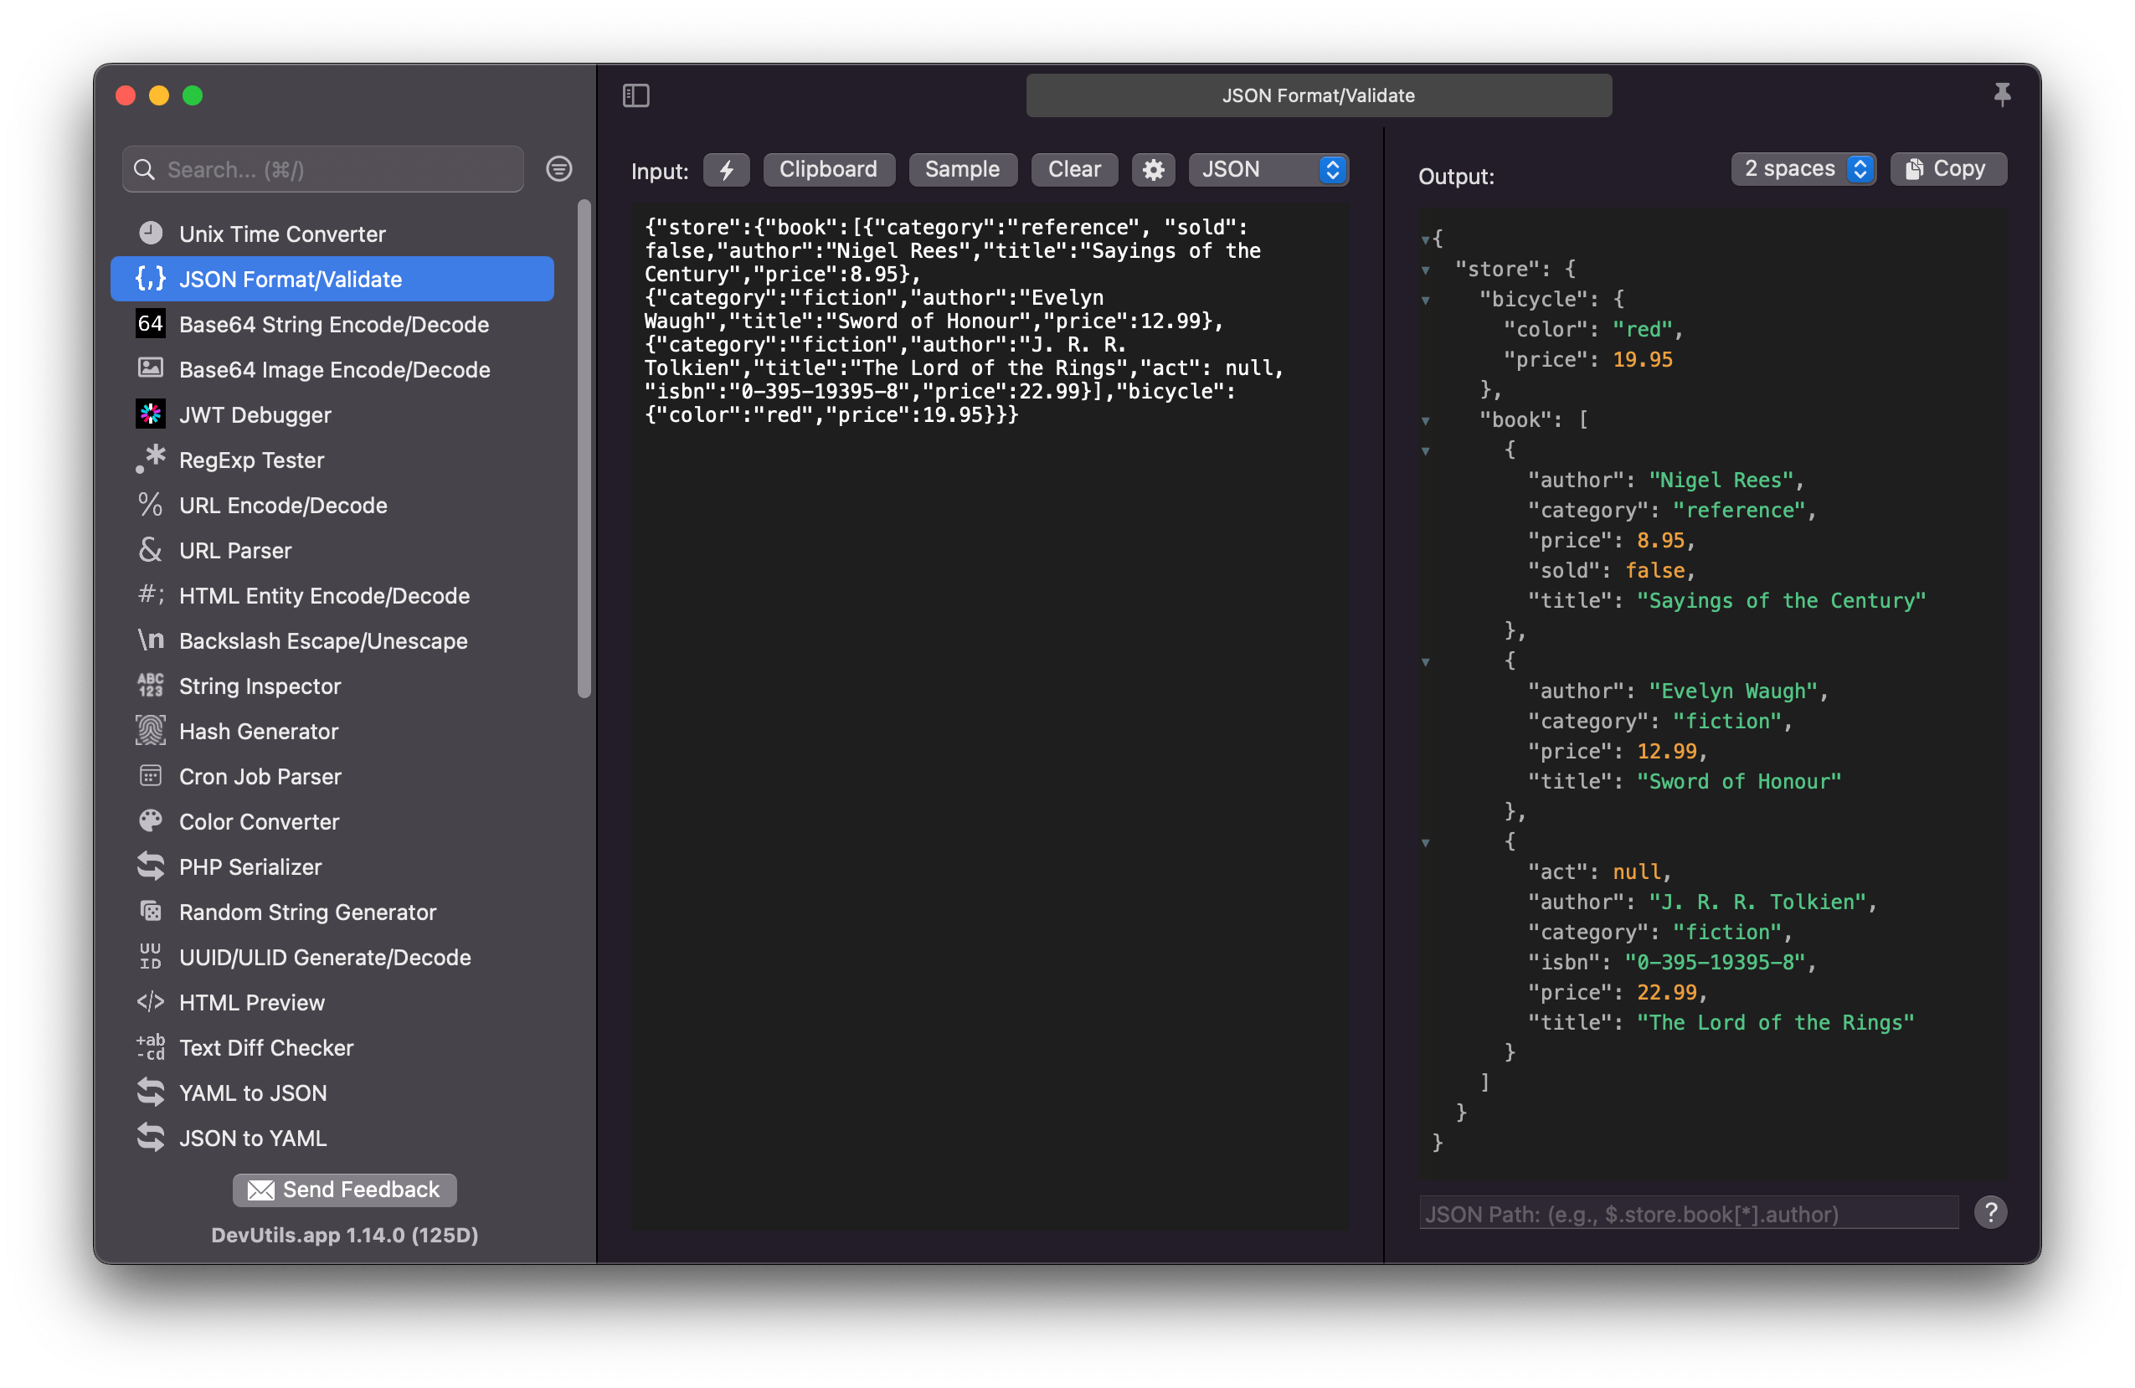This screenshot has height=1388, width=2135.
Task: Collapse the "store" object node
Action: tap(1425, 270)
